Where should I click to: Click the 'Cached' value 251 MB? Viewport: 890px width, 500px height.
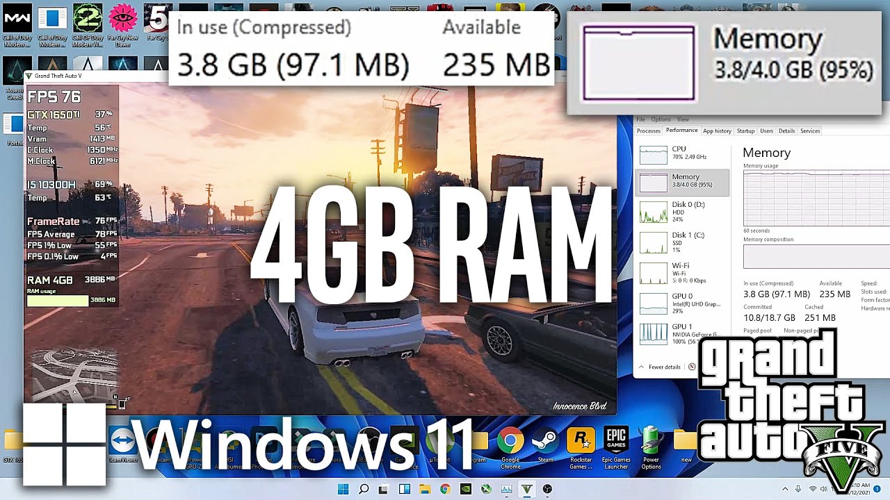pyautogui.click(x=820, y=317)
